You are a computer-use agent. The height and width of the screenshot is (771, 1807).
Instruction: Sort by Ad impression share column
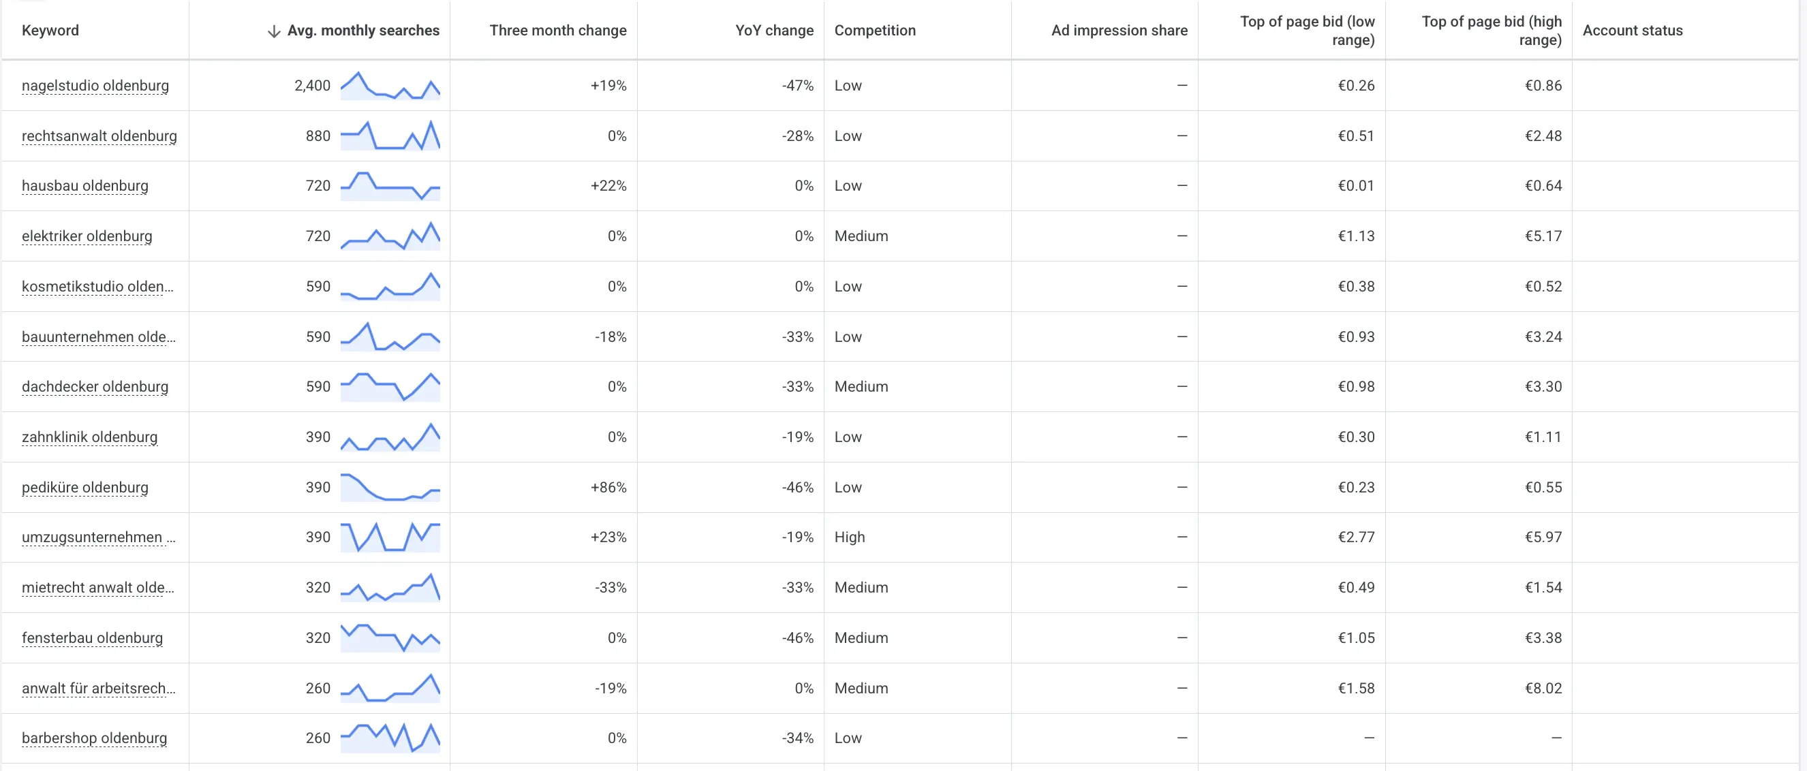tap(1119, 30)
